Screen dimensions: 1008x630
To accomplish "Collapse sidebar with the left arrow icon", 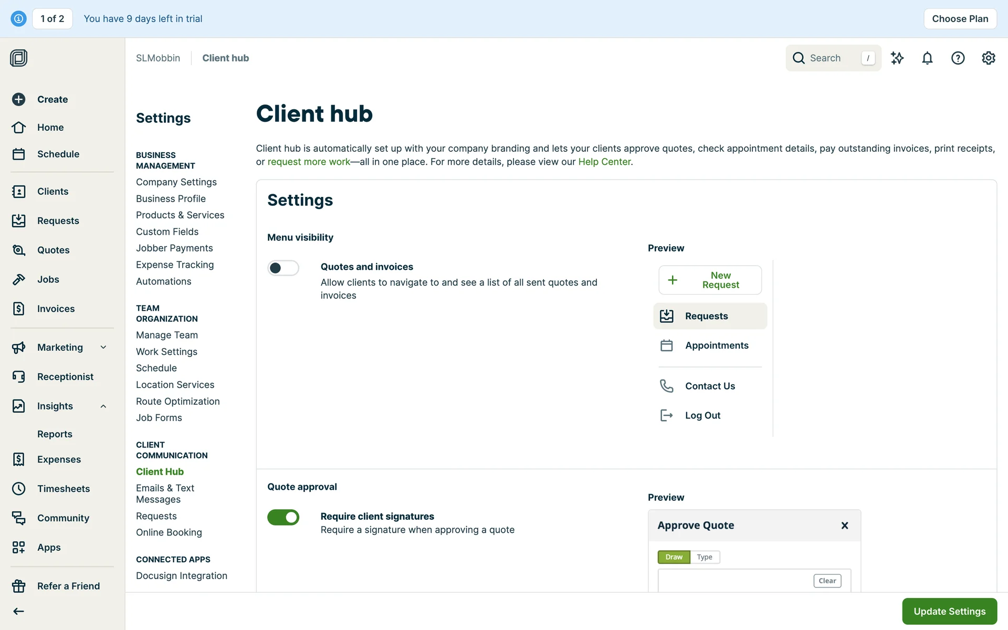I will pos(19,611).
